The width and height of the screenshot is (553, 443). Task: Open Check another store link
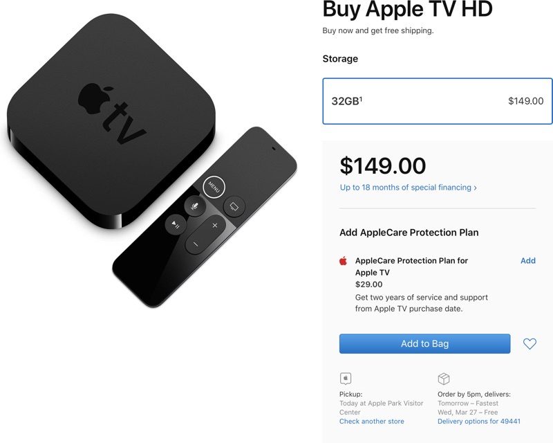point(372,421)
